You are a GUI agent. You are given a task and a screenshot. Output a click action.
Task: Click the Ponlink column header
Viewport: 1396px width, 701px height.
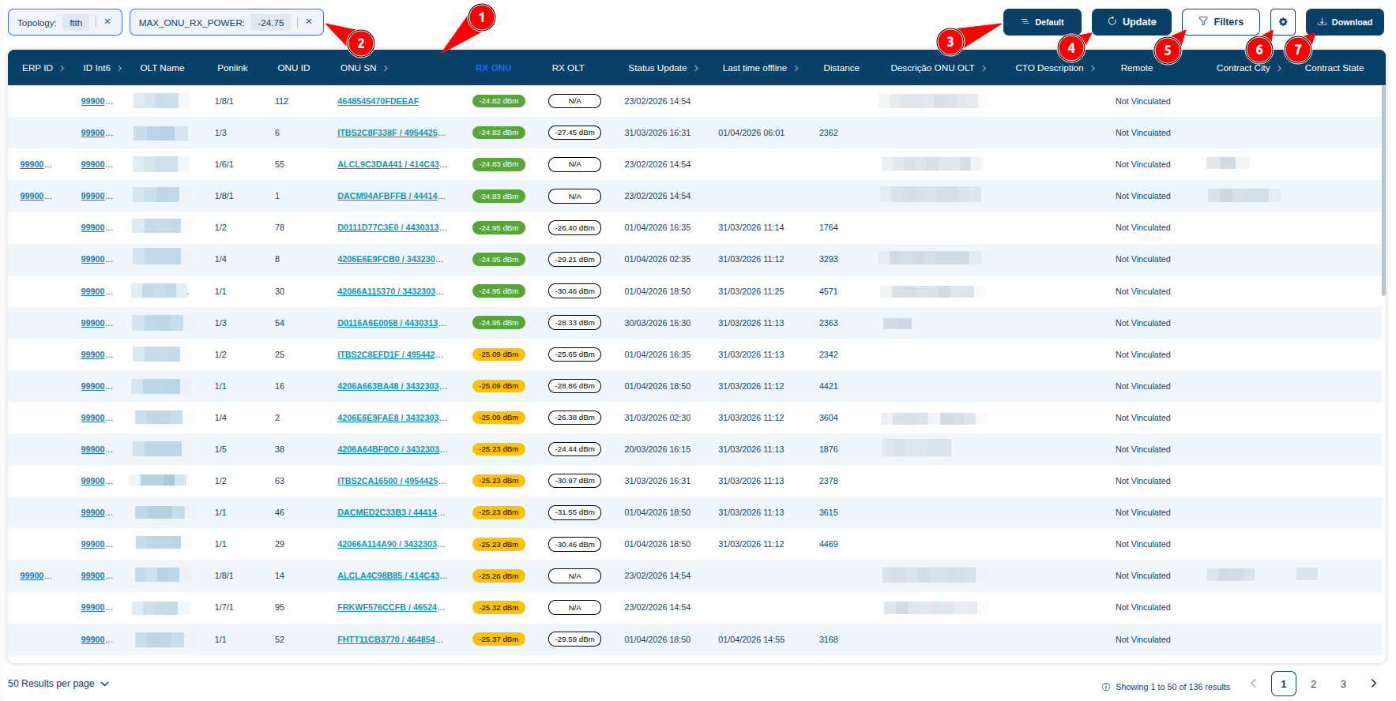coord(233,69)
